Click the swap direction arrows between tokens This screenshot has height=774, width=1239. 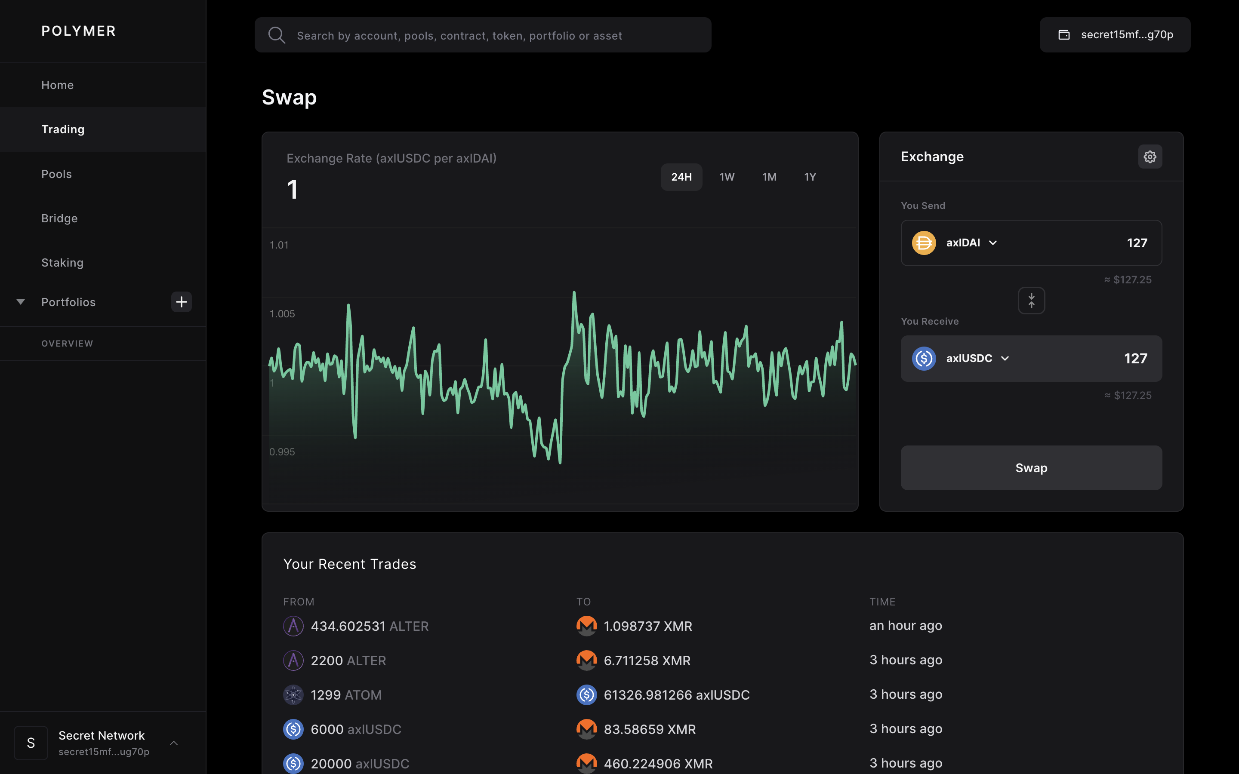[1031, 301]
